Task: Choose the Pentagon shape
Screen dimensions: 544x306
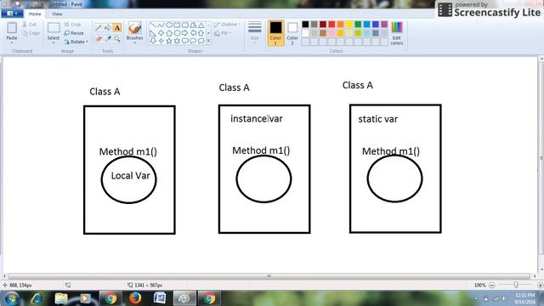Action: point(169,33)
